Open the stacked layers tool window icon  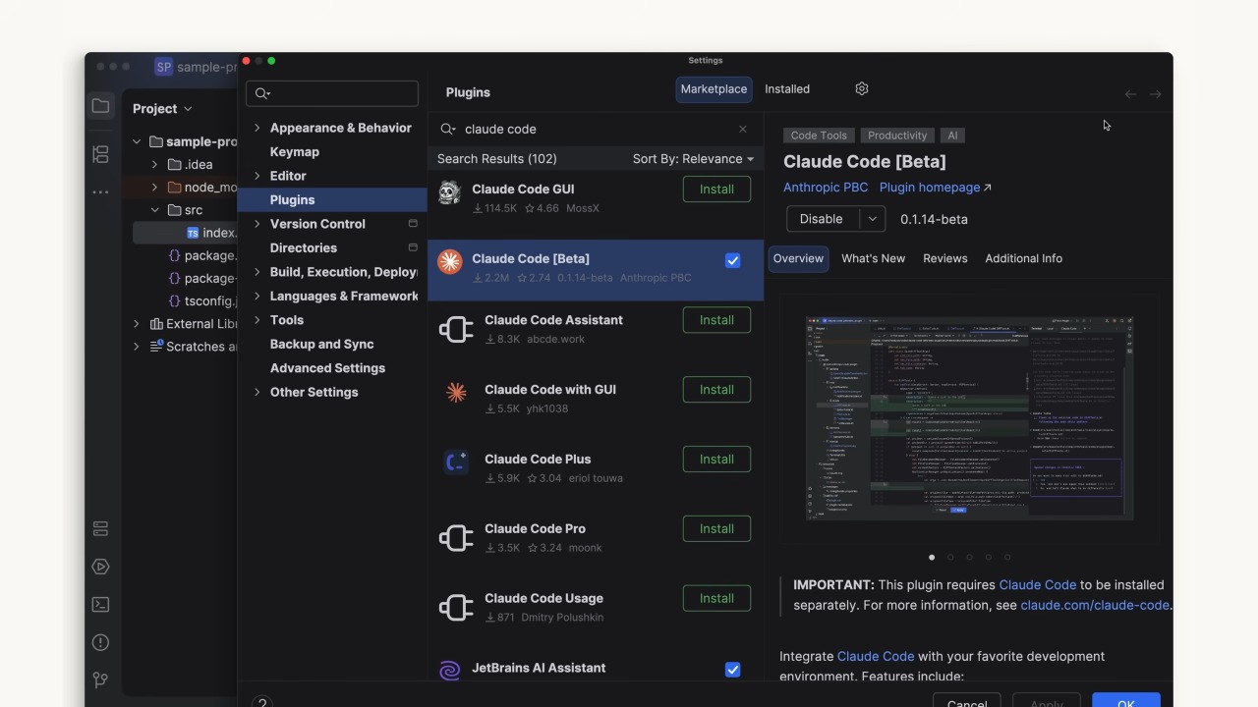coord(100,528)
